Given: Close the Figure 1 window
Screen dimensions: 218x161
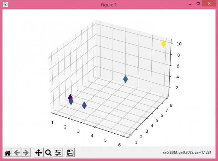Looking at the screenshot, I should (x=209, y=4).
